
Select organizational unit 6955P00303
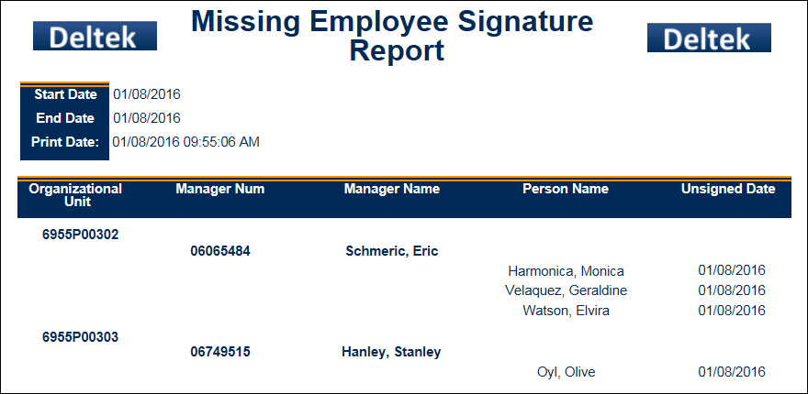81,336
